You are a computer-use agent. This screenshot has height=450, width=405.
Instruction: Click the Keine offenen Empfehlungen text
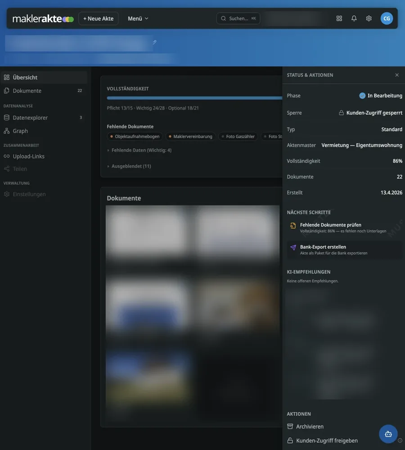(x=313, y=281)
